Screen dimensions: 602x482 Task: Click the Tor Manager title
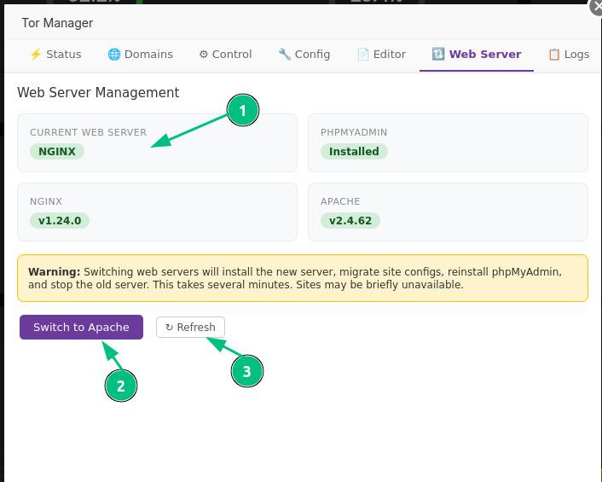(57, 23)
